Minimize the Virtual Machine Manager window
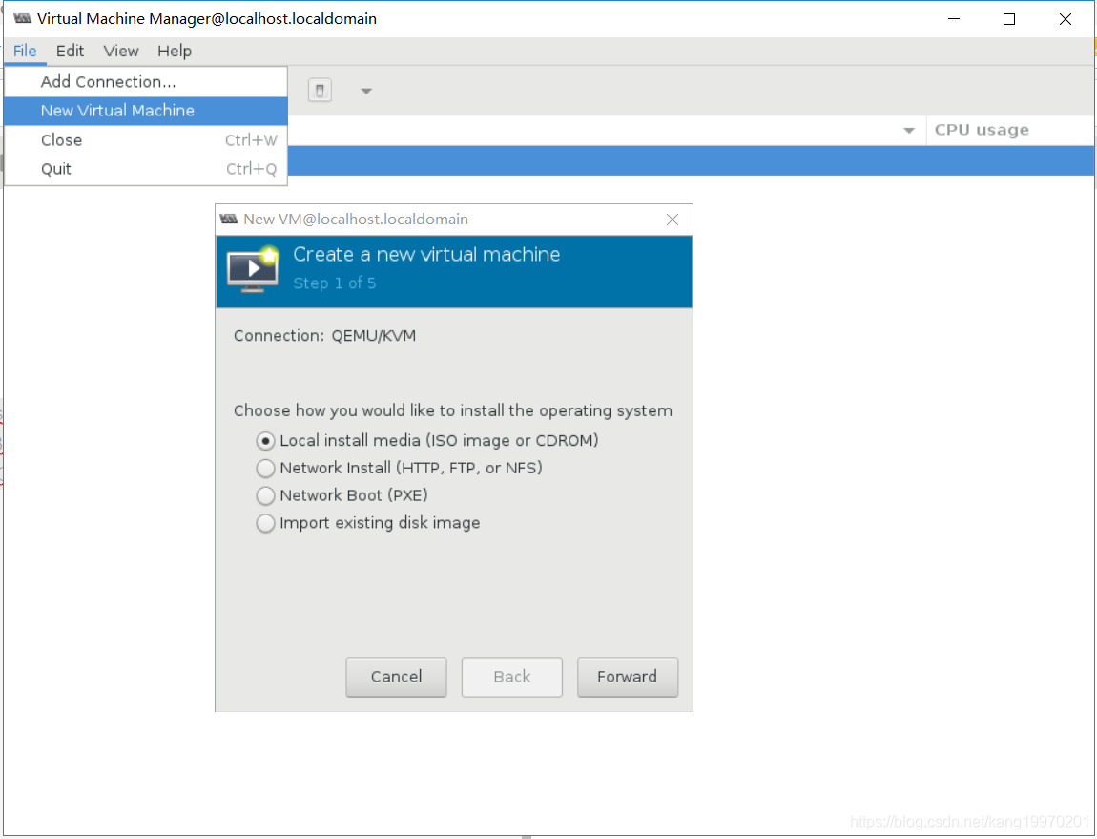This screenshot has width=1097, height=839. (954, 19)
